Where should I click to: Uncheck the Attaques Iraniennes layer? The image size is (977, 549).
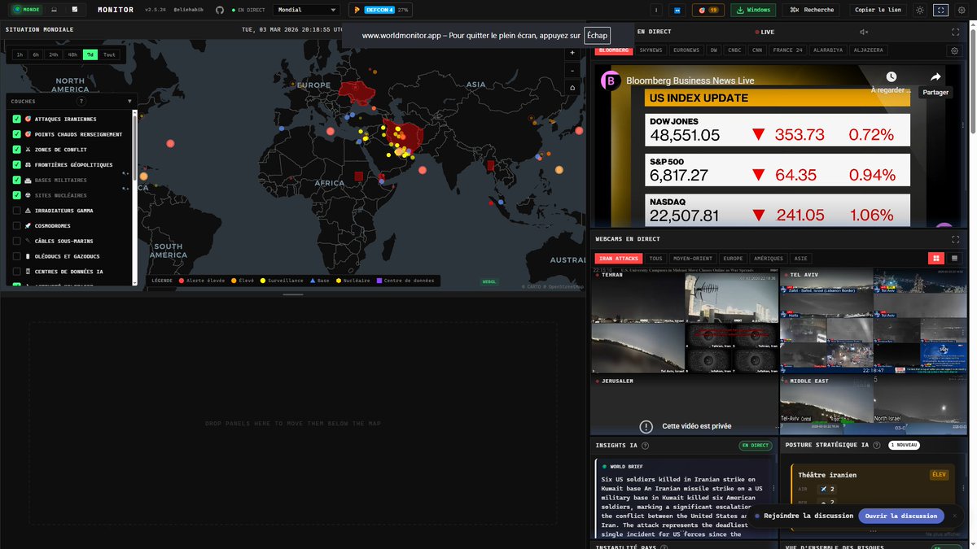click(x=16, y=119)
